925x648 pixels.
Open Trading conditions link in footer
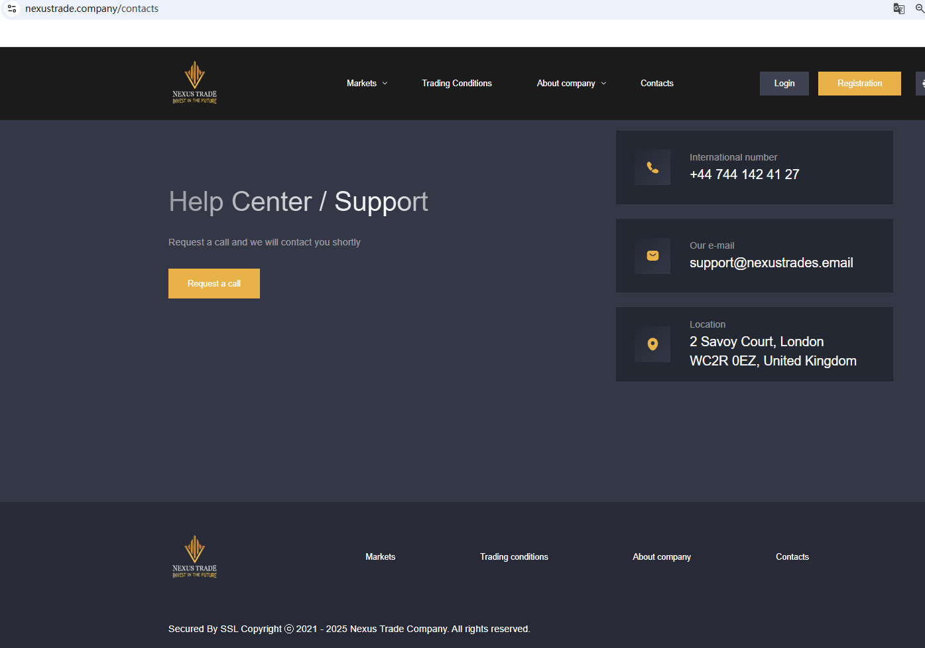[x=514, y=557]
